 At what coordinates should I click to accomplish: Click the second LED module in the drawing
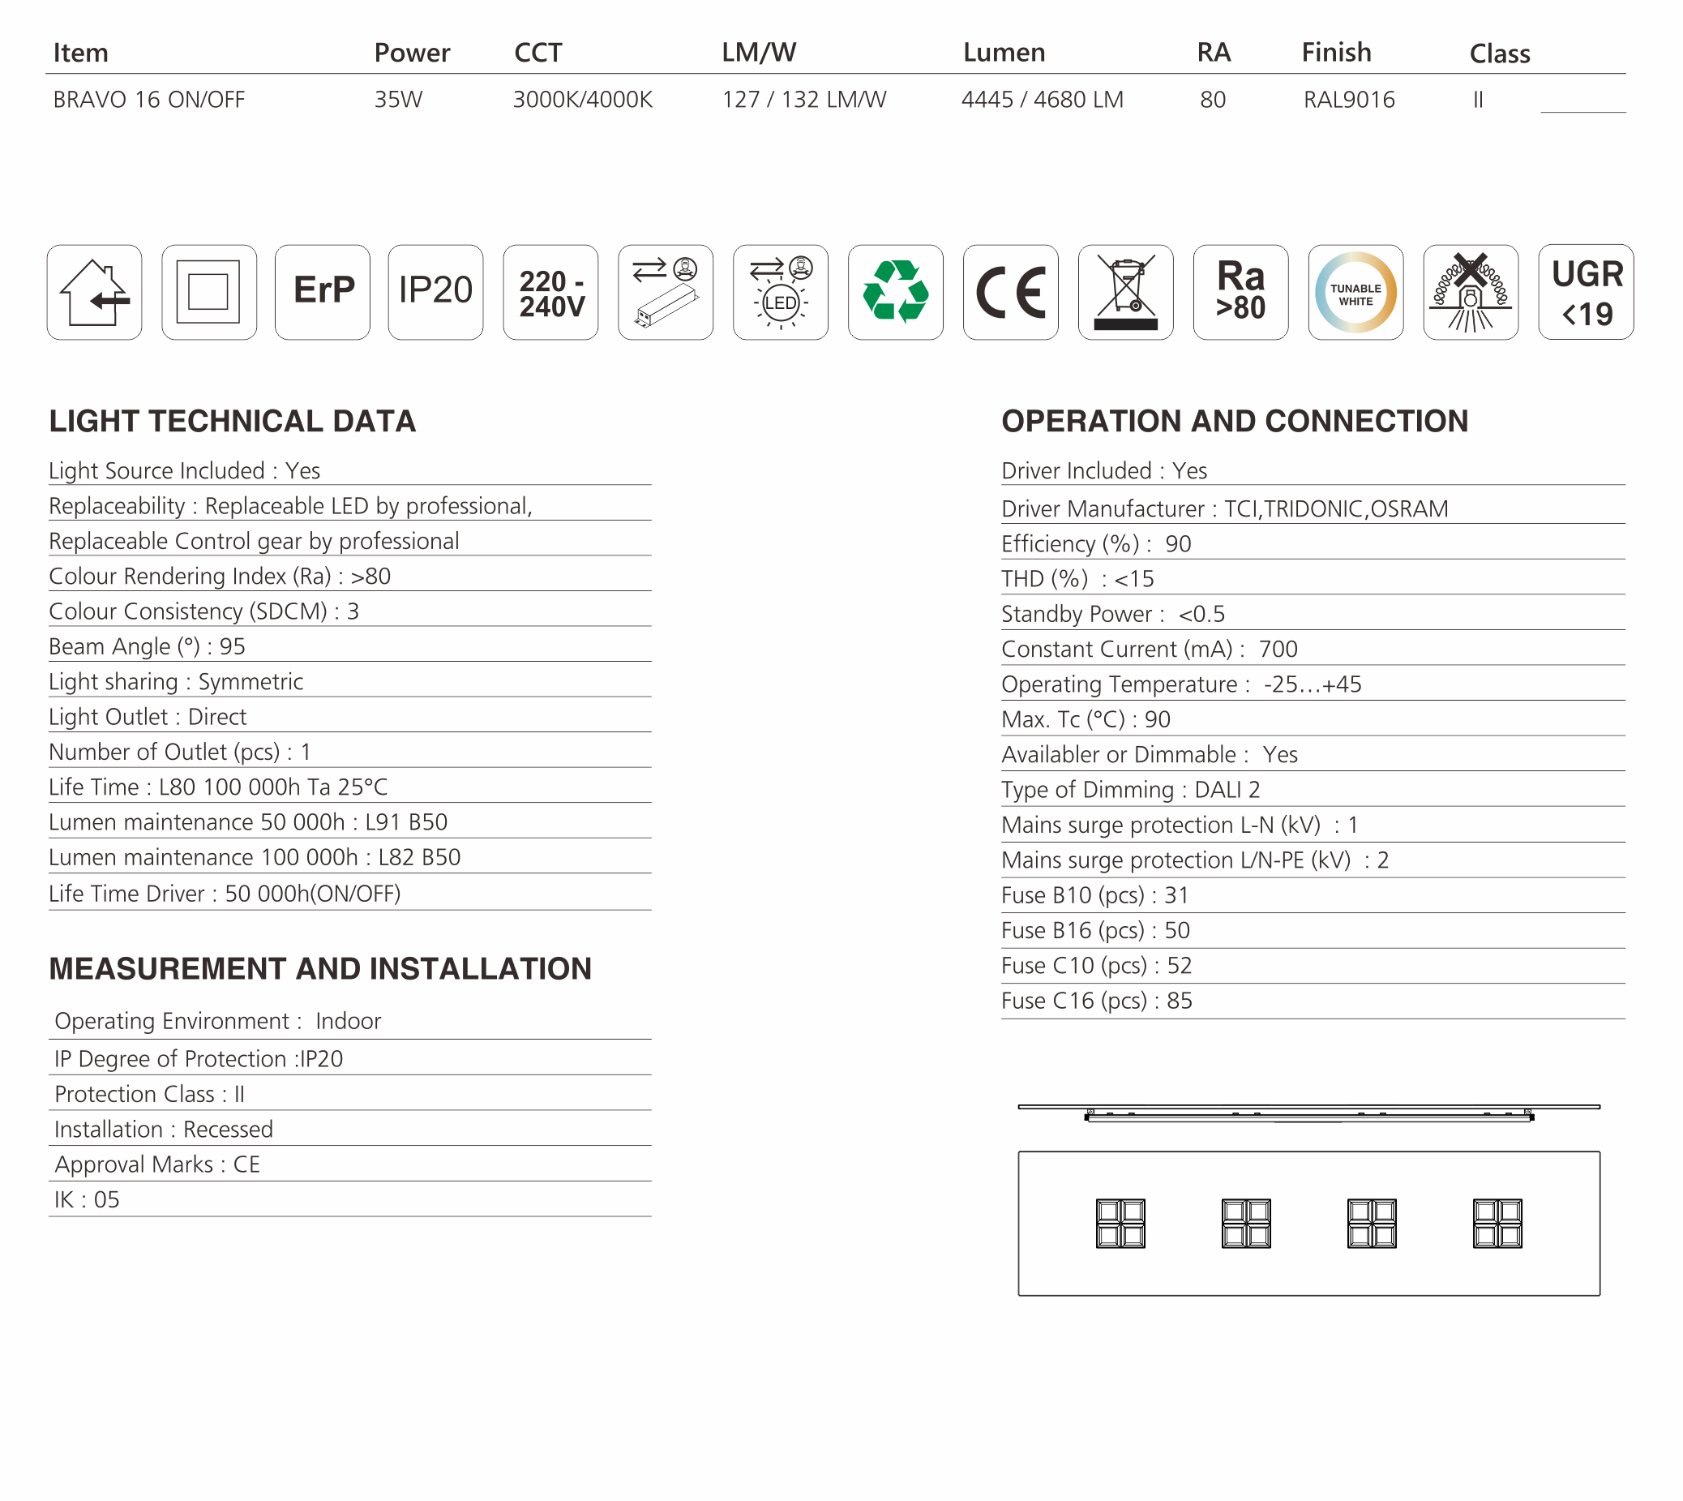coord(1246,1223)
